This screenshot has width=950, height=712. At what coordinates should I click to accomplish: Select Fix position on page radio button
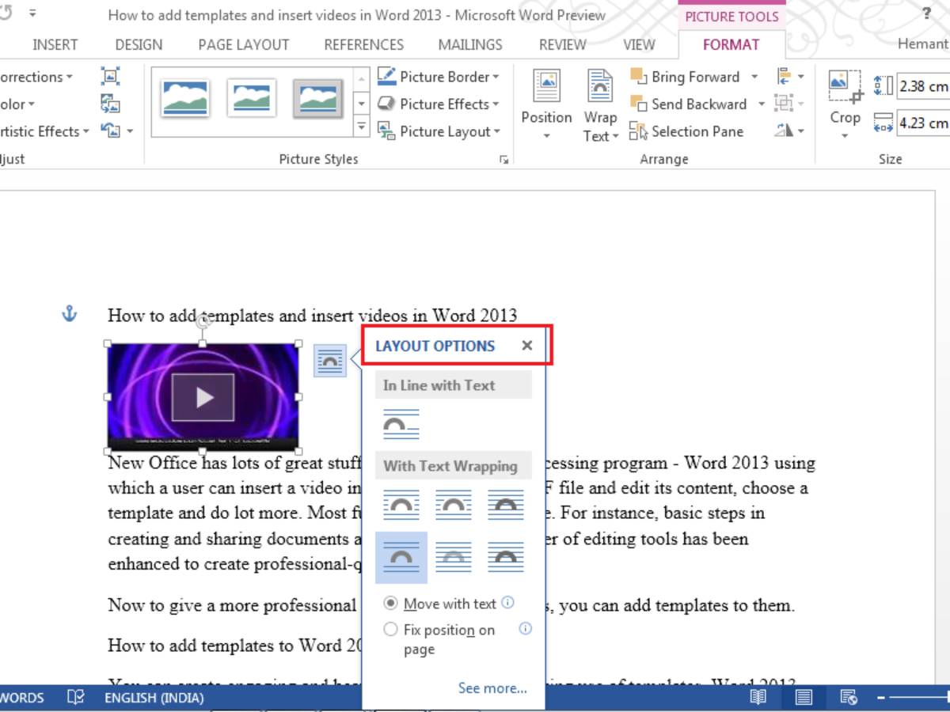point(390,630)
